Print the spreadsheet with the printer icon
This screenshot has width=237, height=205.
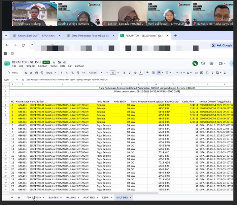[36, 73]
